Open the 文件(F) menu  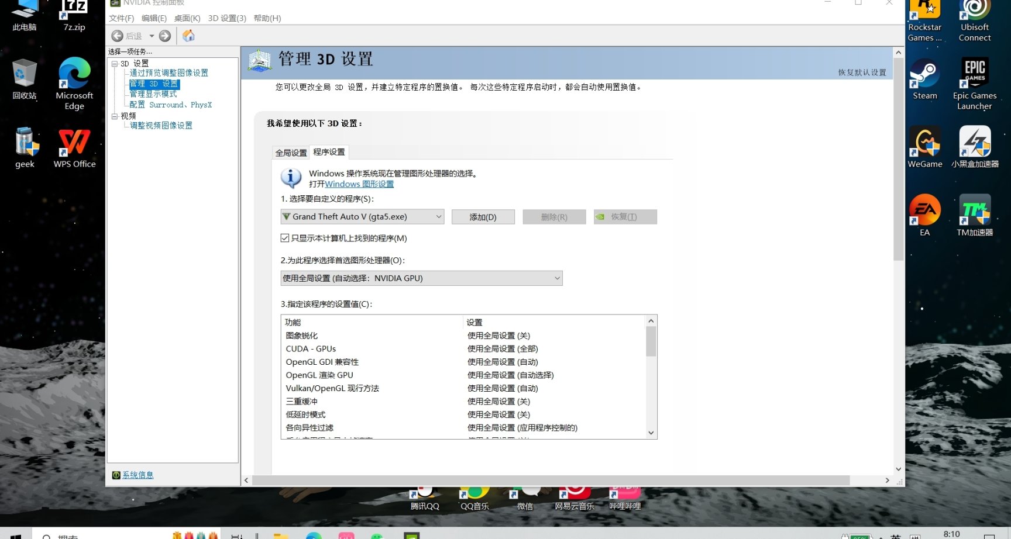click(121, 18)
